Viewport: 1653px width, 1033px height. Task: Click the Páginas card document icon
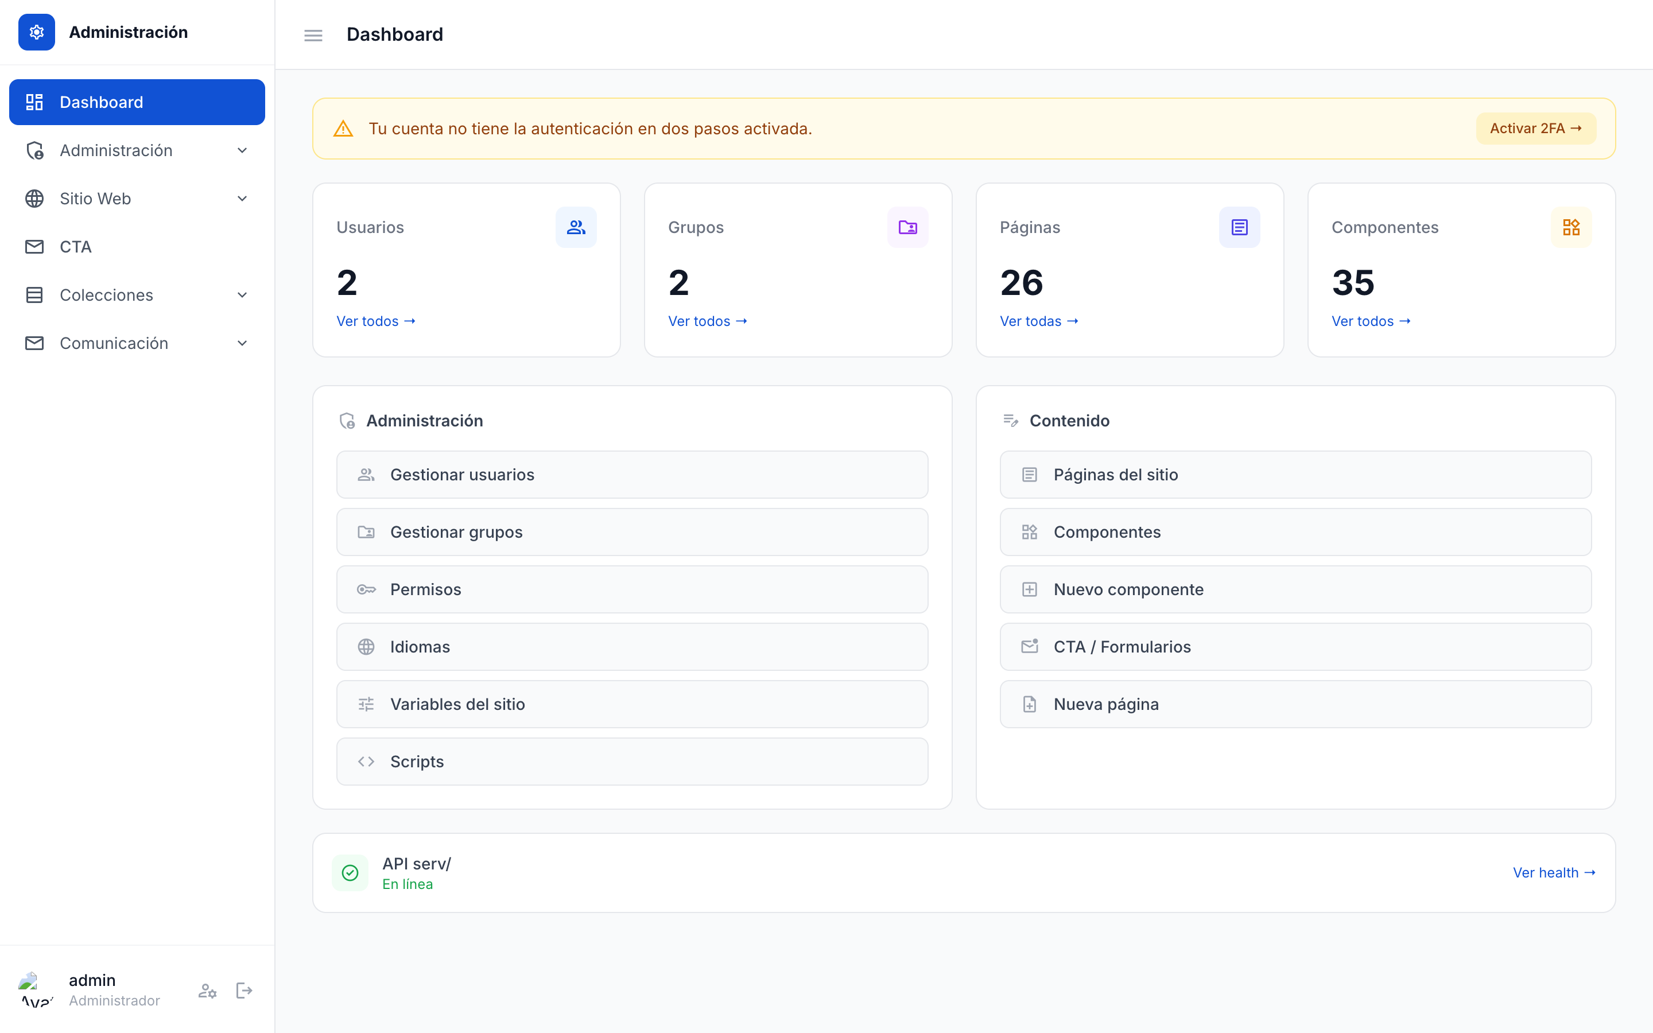[1239, 227]
